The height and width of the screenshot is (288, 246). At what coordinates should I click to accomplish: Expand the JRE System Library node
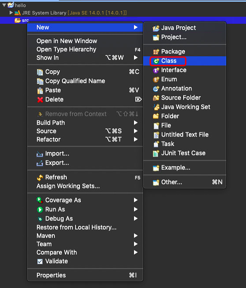tap(11, 13)
